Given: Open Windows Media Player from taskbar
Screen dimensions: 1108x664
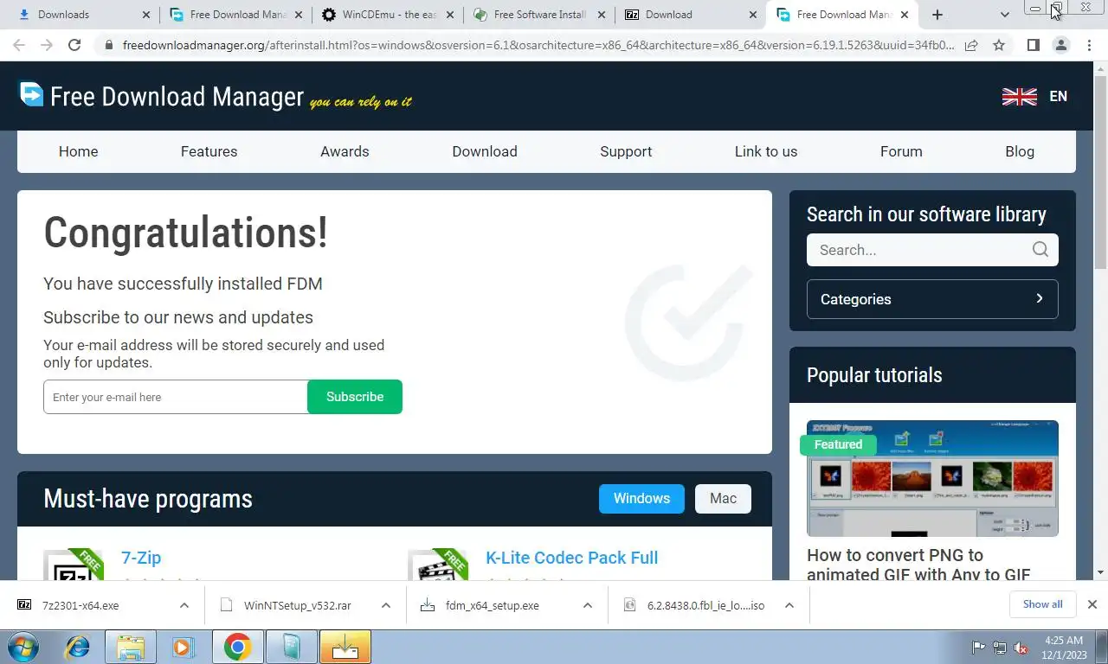Looking at the screenshot, I should click(x=182, y=647).
